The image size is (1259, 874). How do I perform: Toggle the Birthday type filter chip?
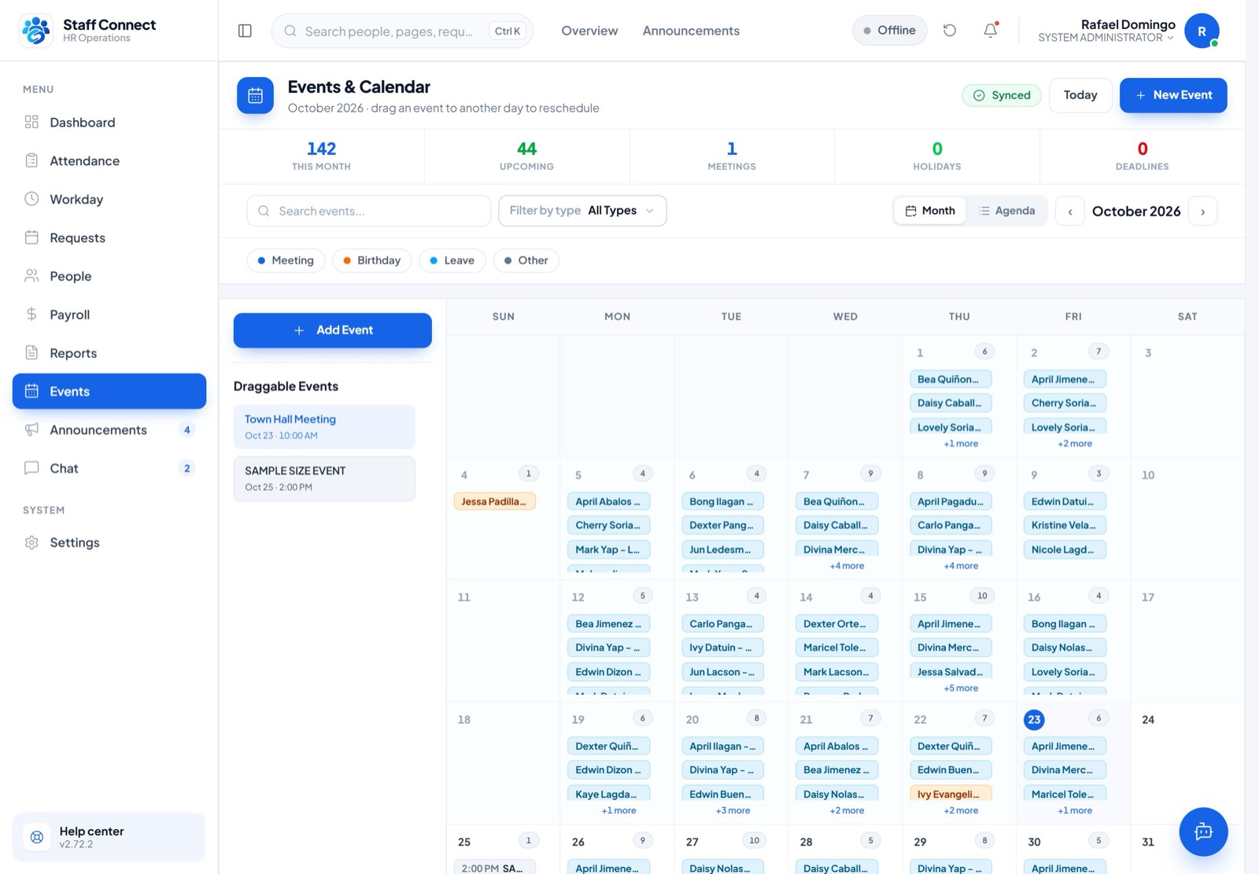point(371,260)
